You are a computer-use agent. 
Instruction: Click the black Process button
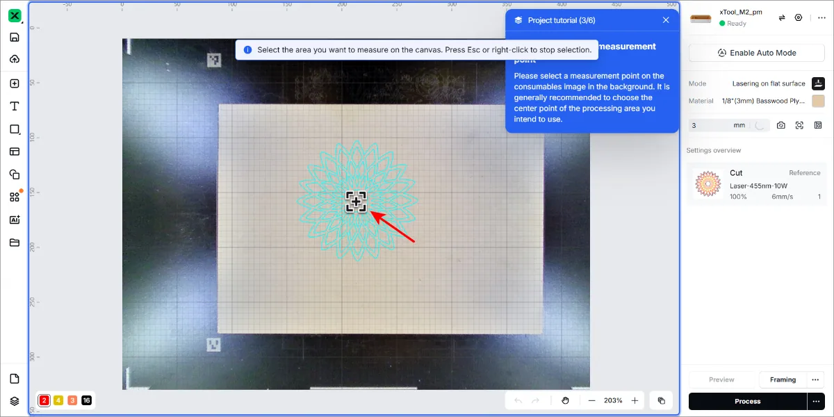748,401
